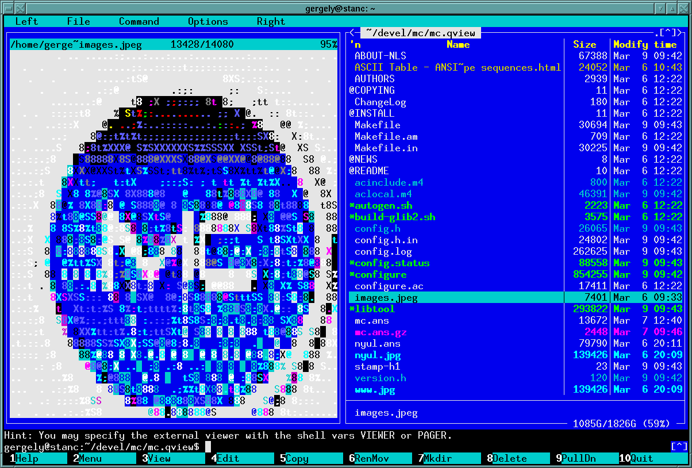Open the File menu
The height and width of the screenshot is (468, 692).
pyautogui.click(x=78, y=21)
